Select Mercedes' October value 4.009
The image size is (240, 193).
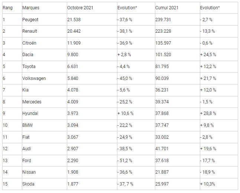point(73,102)
